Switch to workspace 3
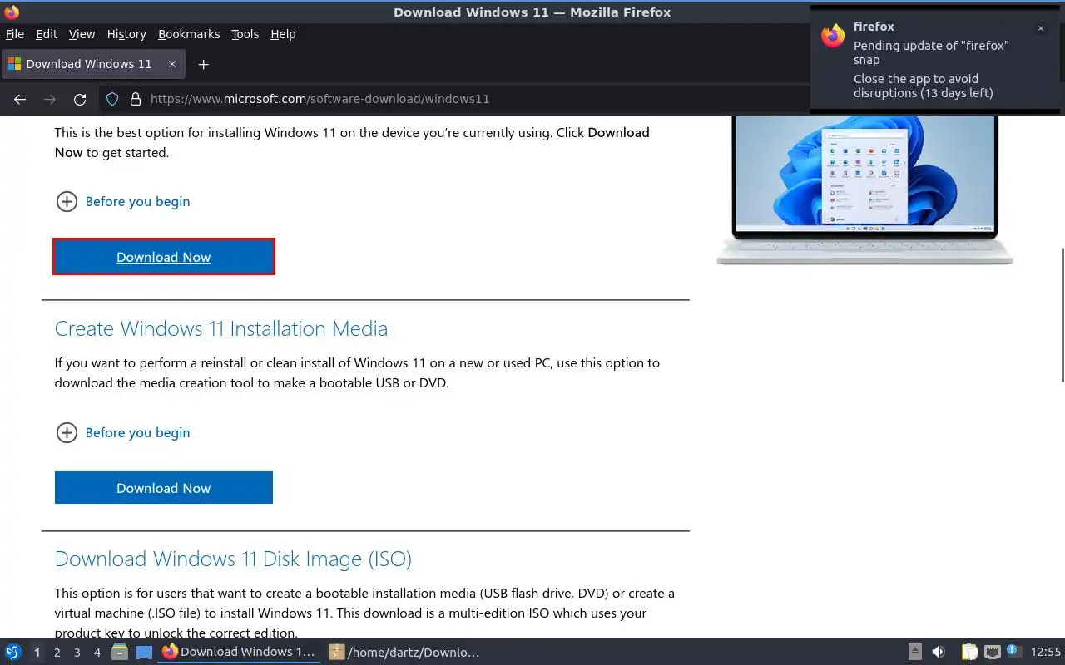 tap(77, 653)
